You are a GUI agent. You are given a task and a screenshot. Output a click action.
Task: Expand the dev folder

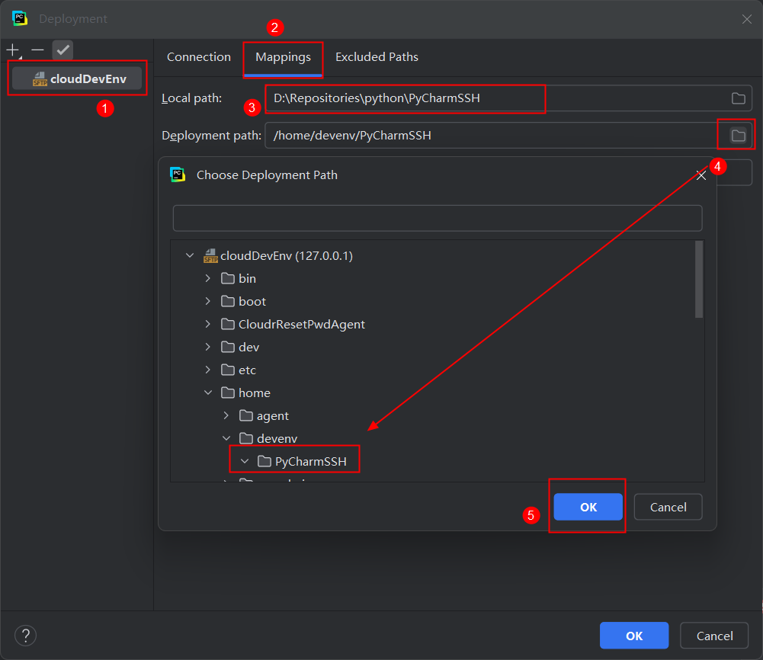tap(208, 347)
